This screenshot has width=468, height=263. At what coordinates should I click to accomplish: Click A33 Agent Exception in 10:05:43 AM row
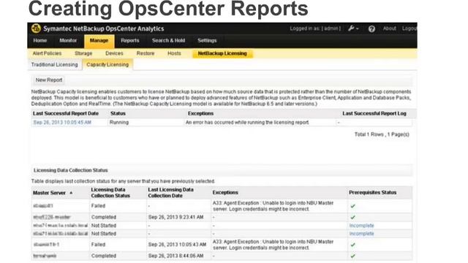[x=273, y=245]
